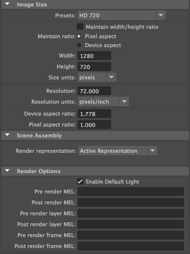Click the Render representation label
Image resolution: width=190 pixels, height=254 pixels.
46,151
